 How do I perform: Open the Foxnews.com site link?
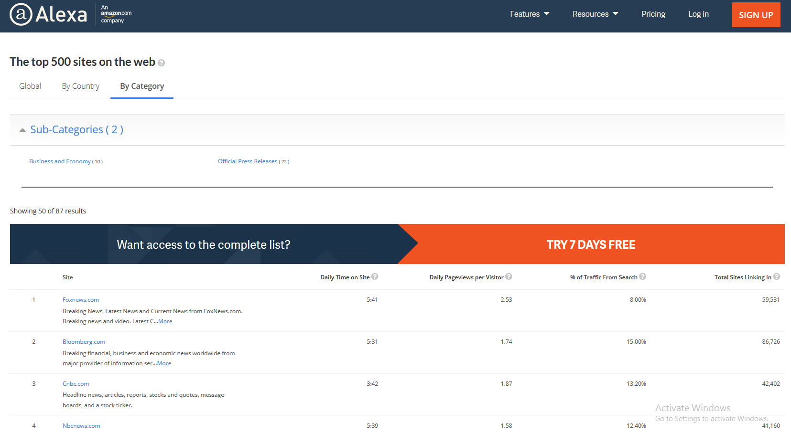pos(81,300)
